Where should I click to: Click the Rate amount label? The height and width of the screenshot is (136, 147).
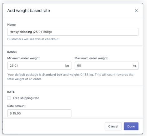click(x=16, y=106)
